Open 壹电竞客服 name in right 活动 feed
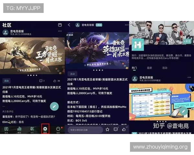The image size is (194, 155). coord(146,77)
